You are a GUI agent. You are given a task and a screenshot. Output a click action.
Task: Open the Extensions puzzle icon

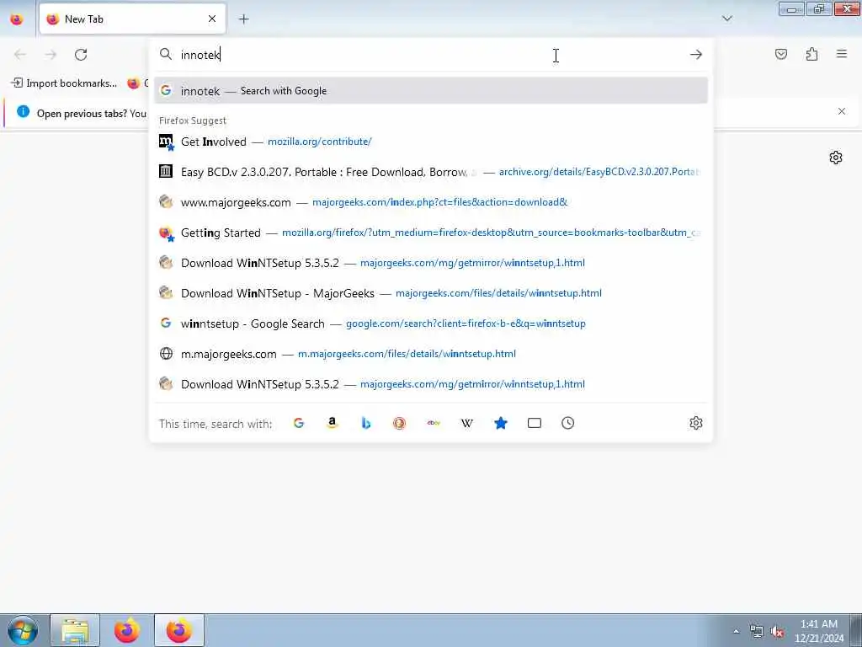tap(812, 54)
